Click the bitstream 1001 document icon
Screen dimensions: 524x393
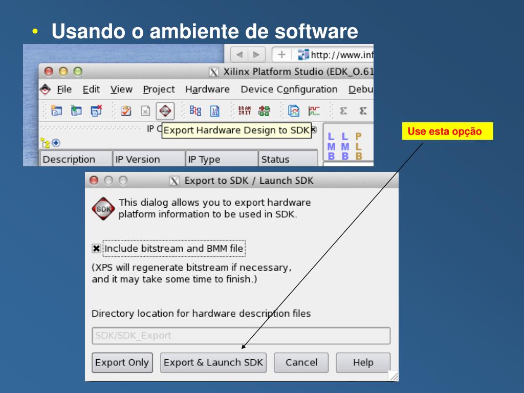pyautogui.click(x=215, y=111)
